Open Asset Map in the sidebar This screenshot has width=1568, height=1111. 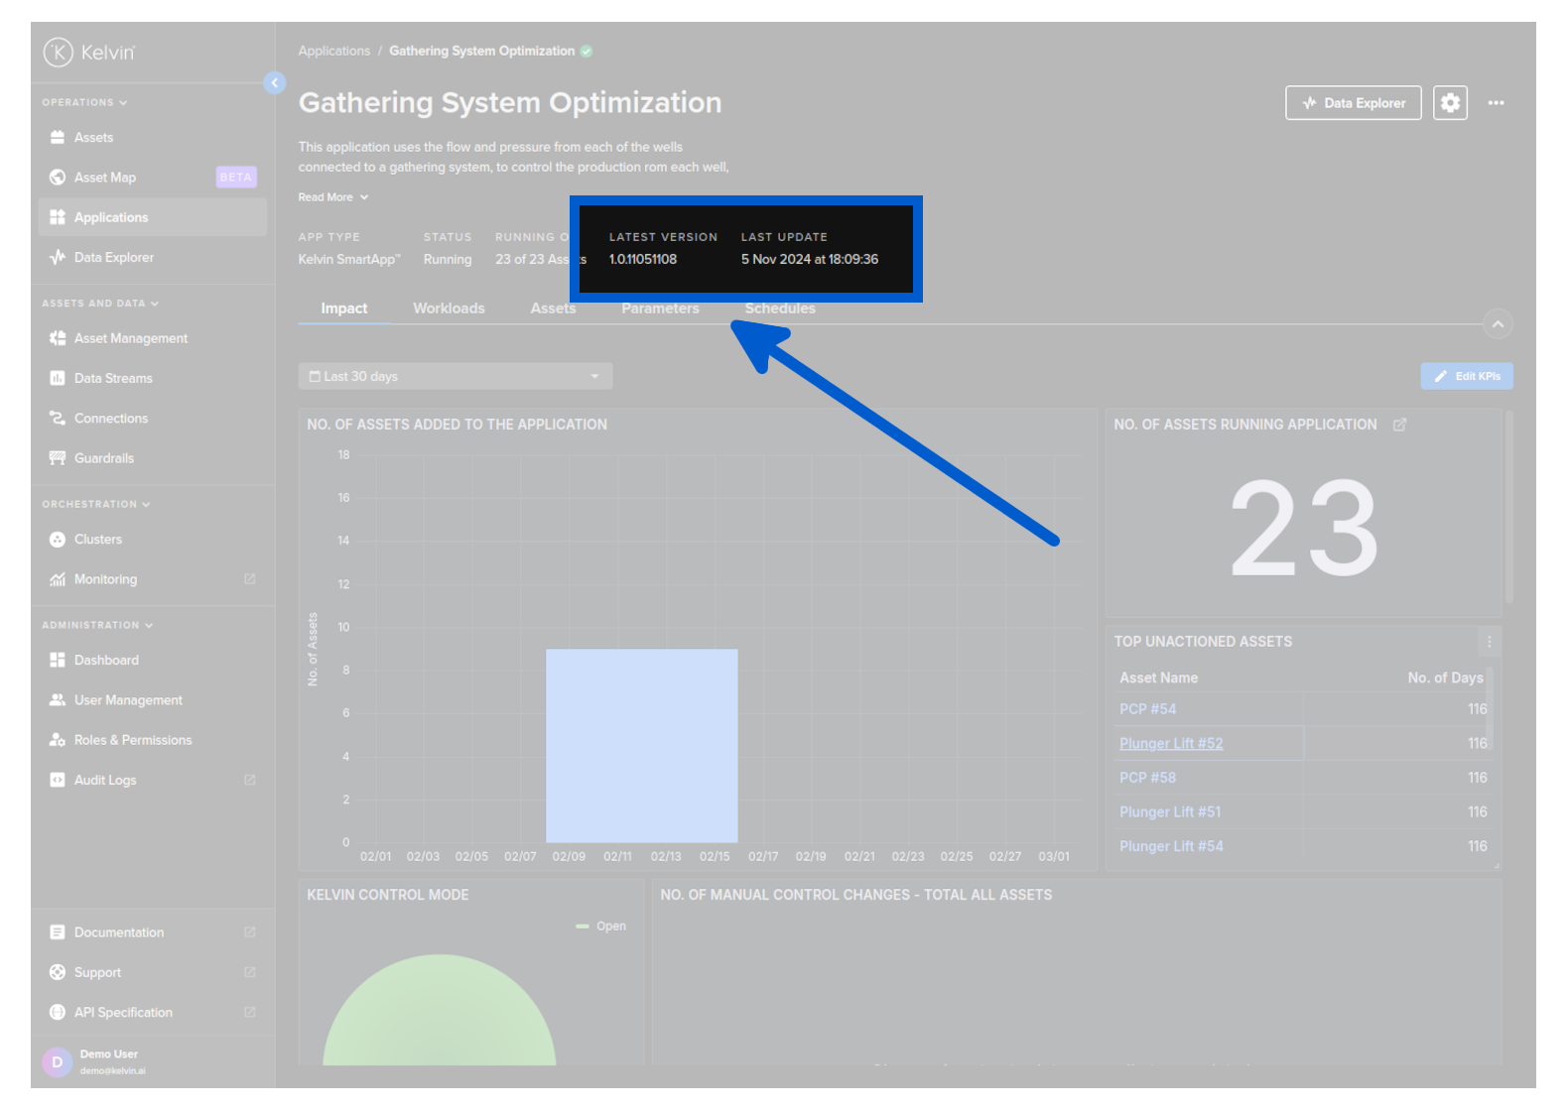click(105, 178)
